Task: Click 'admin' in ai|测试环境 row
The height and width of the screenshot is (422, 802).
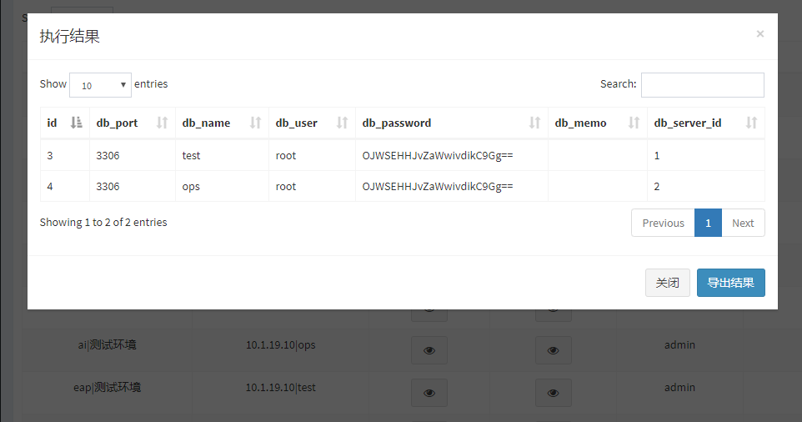Action: point(679,344)
